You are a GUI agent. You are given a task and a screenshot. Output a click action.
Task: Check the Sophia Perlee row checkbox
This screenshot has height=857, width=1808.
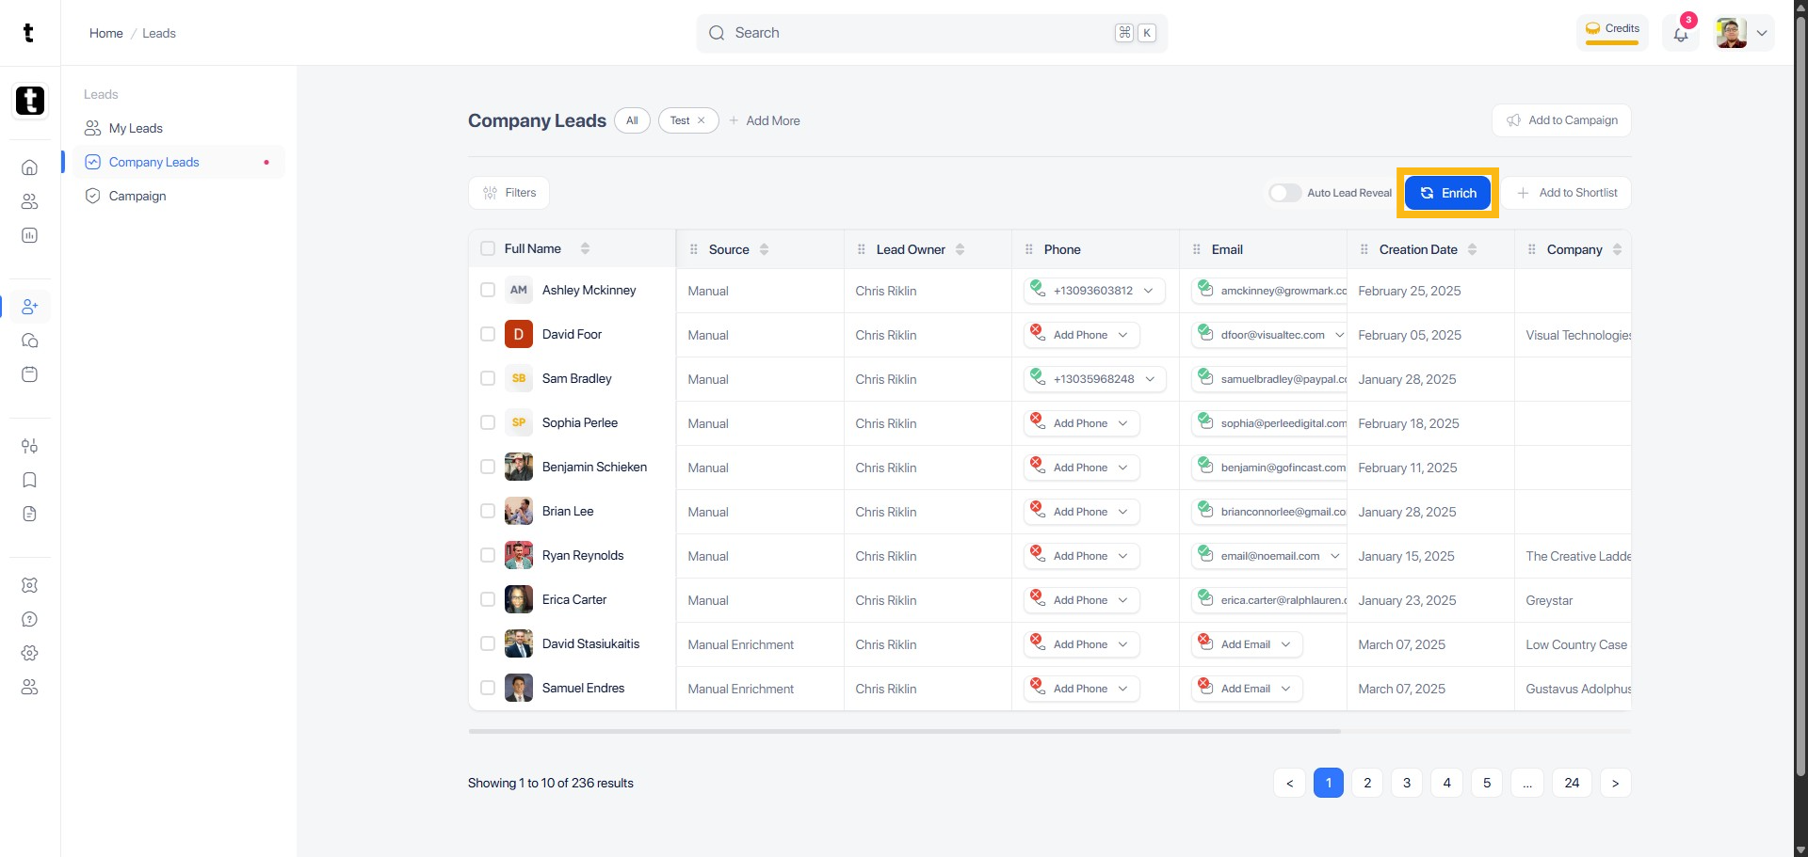click(x=488, y=422)
